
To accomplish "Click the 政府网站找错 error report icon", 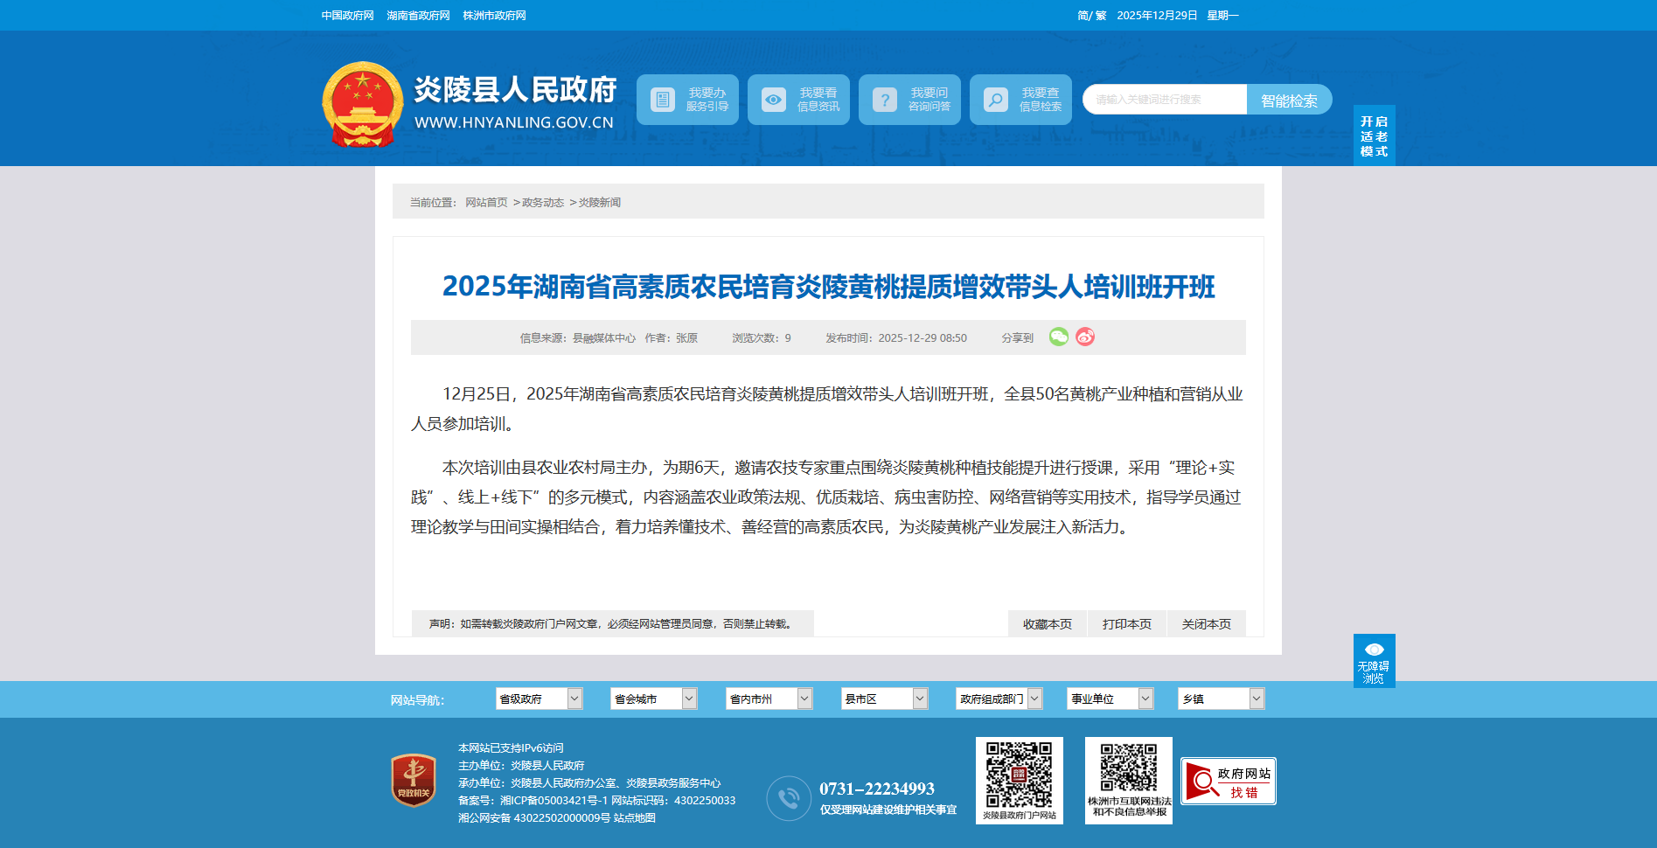I will pyautogui.click(x=1228, y=781).
